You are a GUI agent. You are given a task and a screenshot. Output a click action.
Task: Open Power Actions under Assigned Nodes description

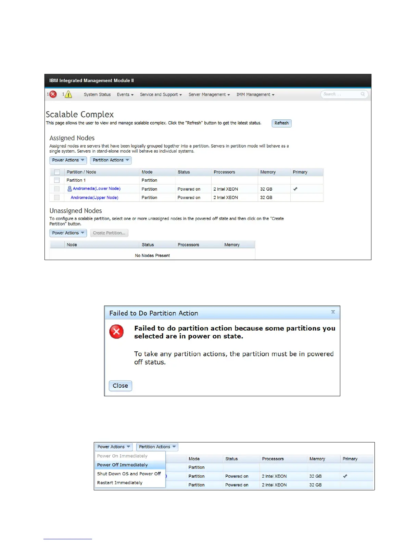pyautogui.click(x=68, y=160)
